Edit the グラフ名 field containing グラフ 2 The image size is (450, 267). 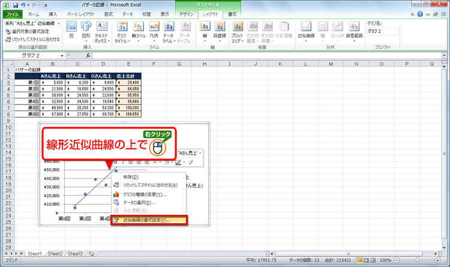tap(383, 31)
